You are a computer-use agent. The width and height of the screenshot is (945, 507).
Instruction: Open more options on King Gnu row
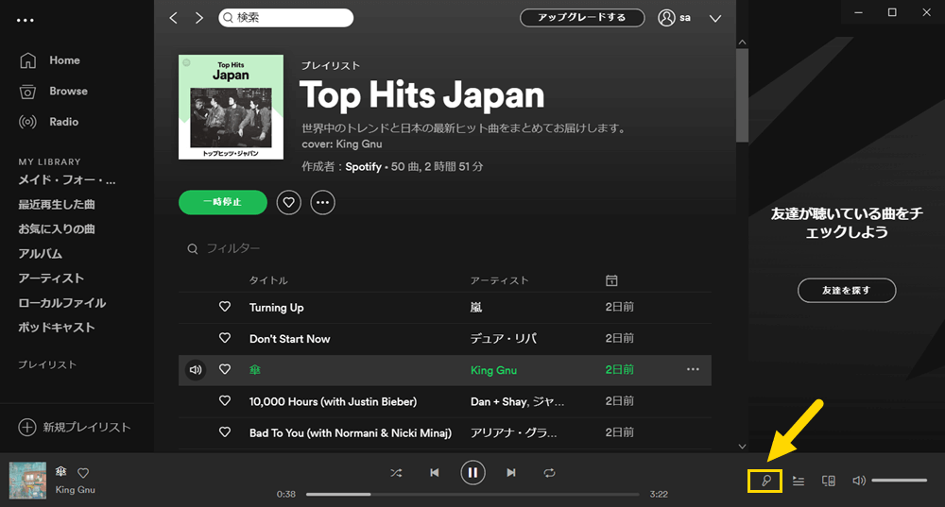693,369
